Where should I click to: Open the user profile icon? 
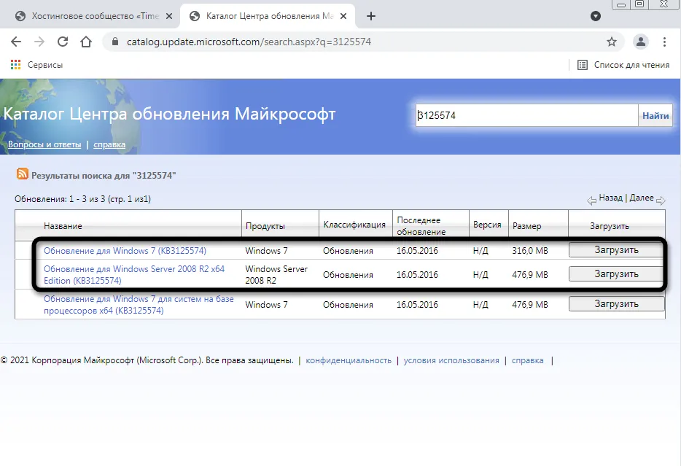coord(641,42)
